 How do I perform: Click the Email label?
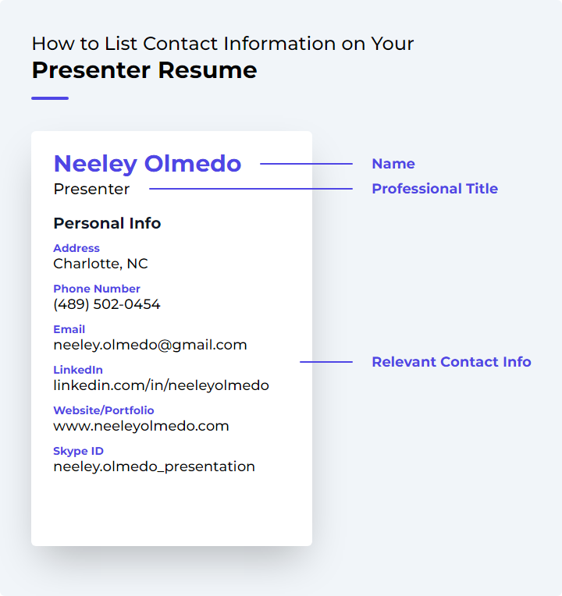[69, 329]
